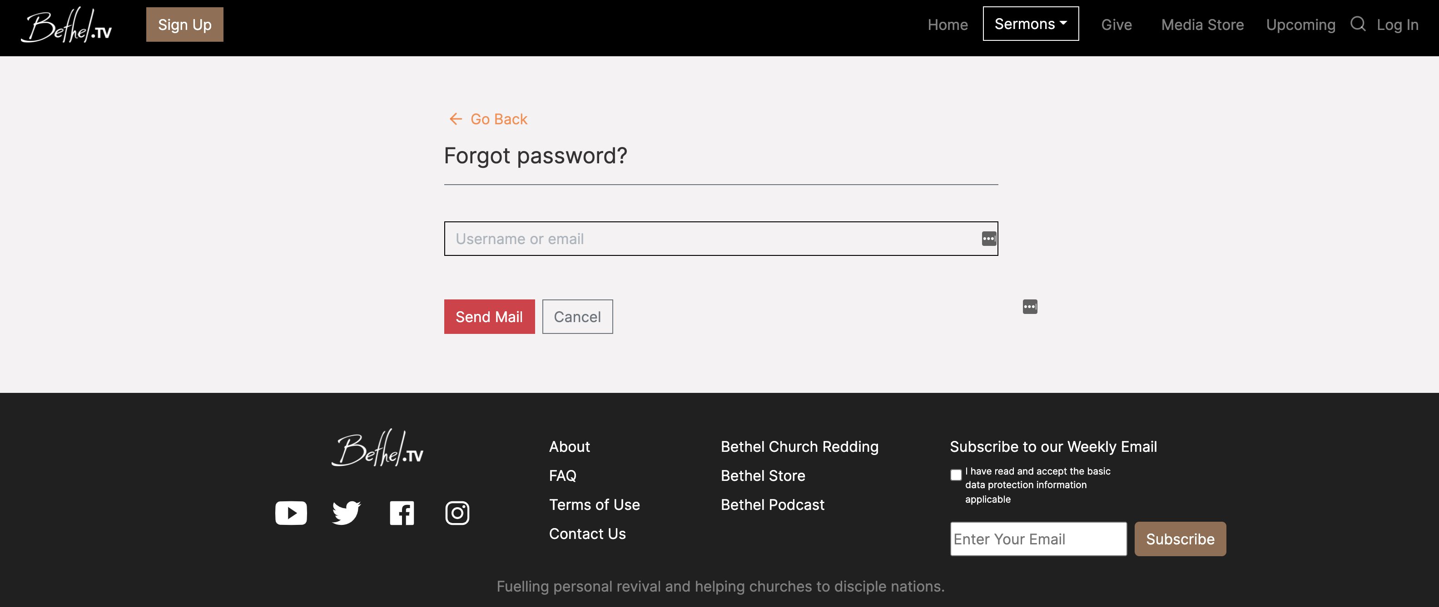Open the Twitter social icon

(346, 513)
